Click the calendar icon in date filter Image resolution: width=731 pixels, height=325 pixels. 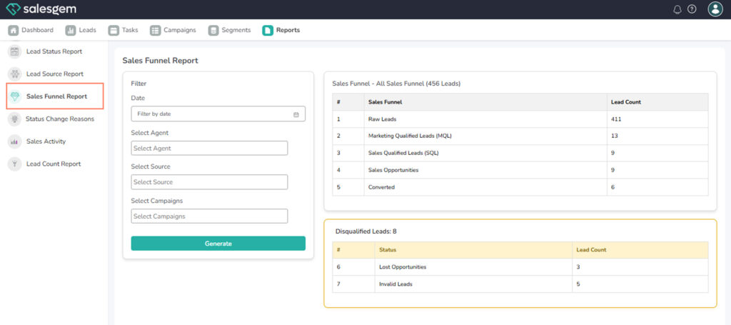coord(296,114)
